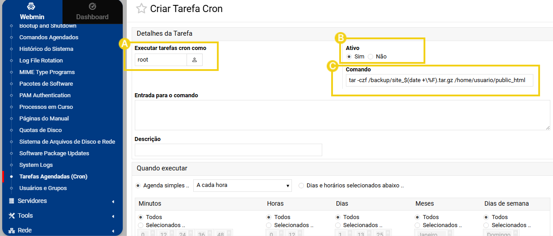
Task: Click the Tools wrench icon
Action: (x=12, y=215)
